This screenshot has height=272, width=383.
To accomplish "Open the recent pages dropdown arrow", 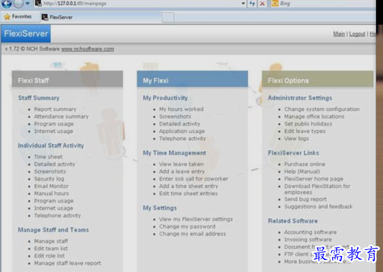I will tap(28, 3).
